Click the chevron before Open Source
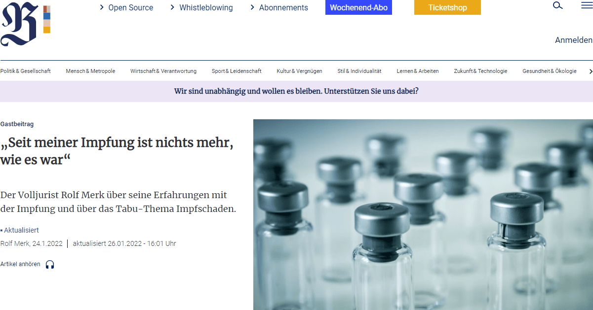This screenshot has height=310, width=593. [102, 7]
